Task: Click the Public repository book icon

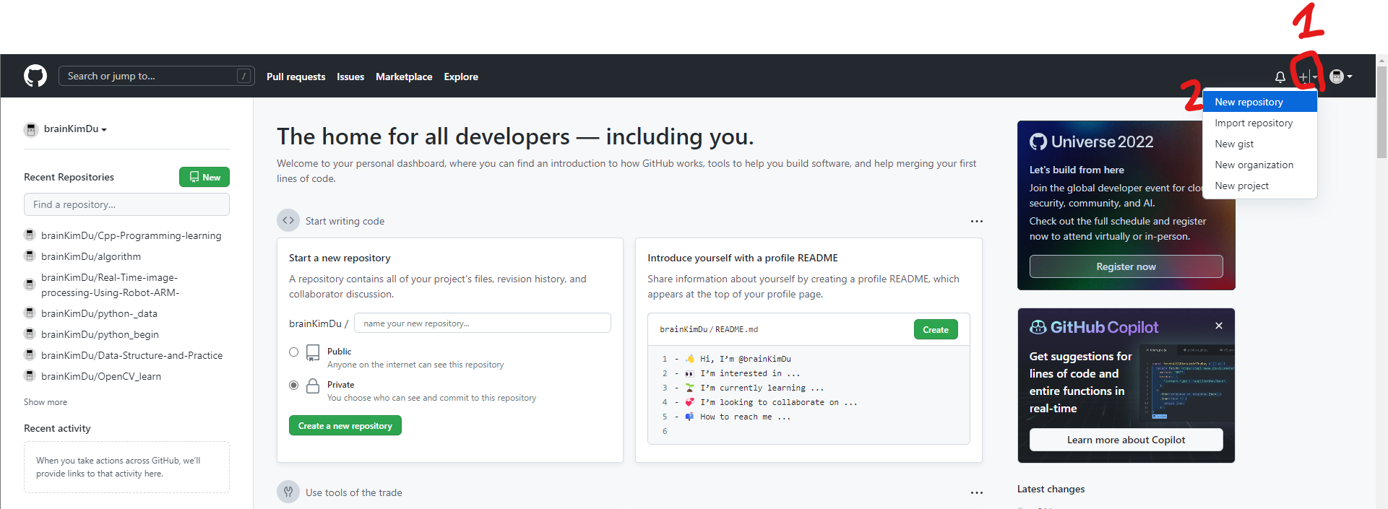Action: pyautogui.click(x=313, y=353)
